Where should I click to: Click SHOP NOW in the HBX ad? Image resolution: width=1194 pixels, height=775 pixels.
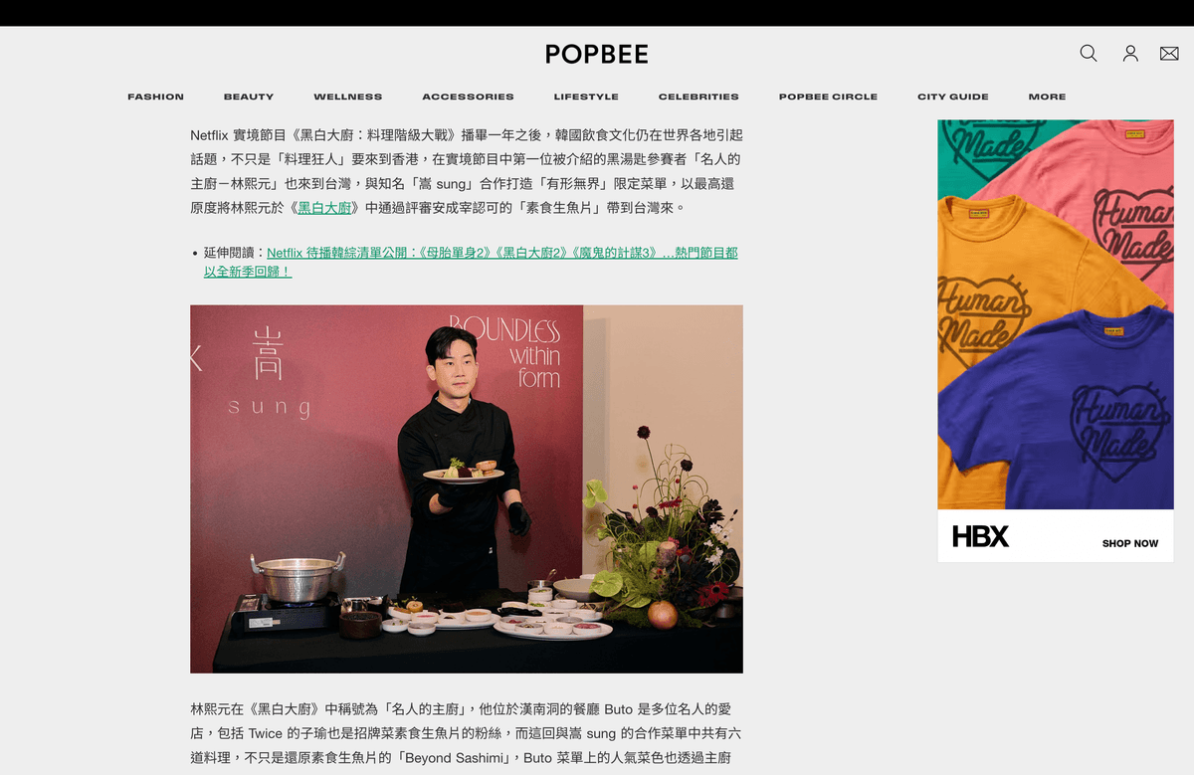point(1130,543)
